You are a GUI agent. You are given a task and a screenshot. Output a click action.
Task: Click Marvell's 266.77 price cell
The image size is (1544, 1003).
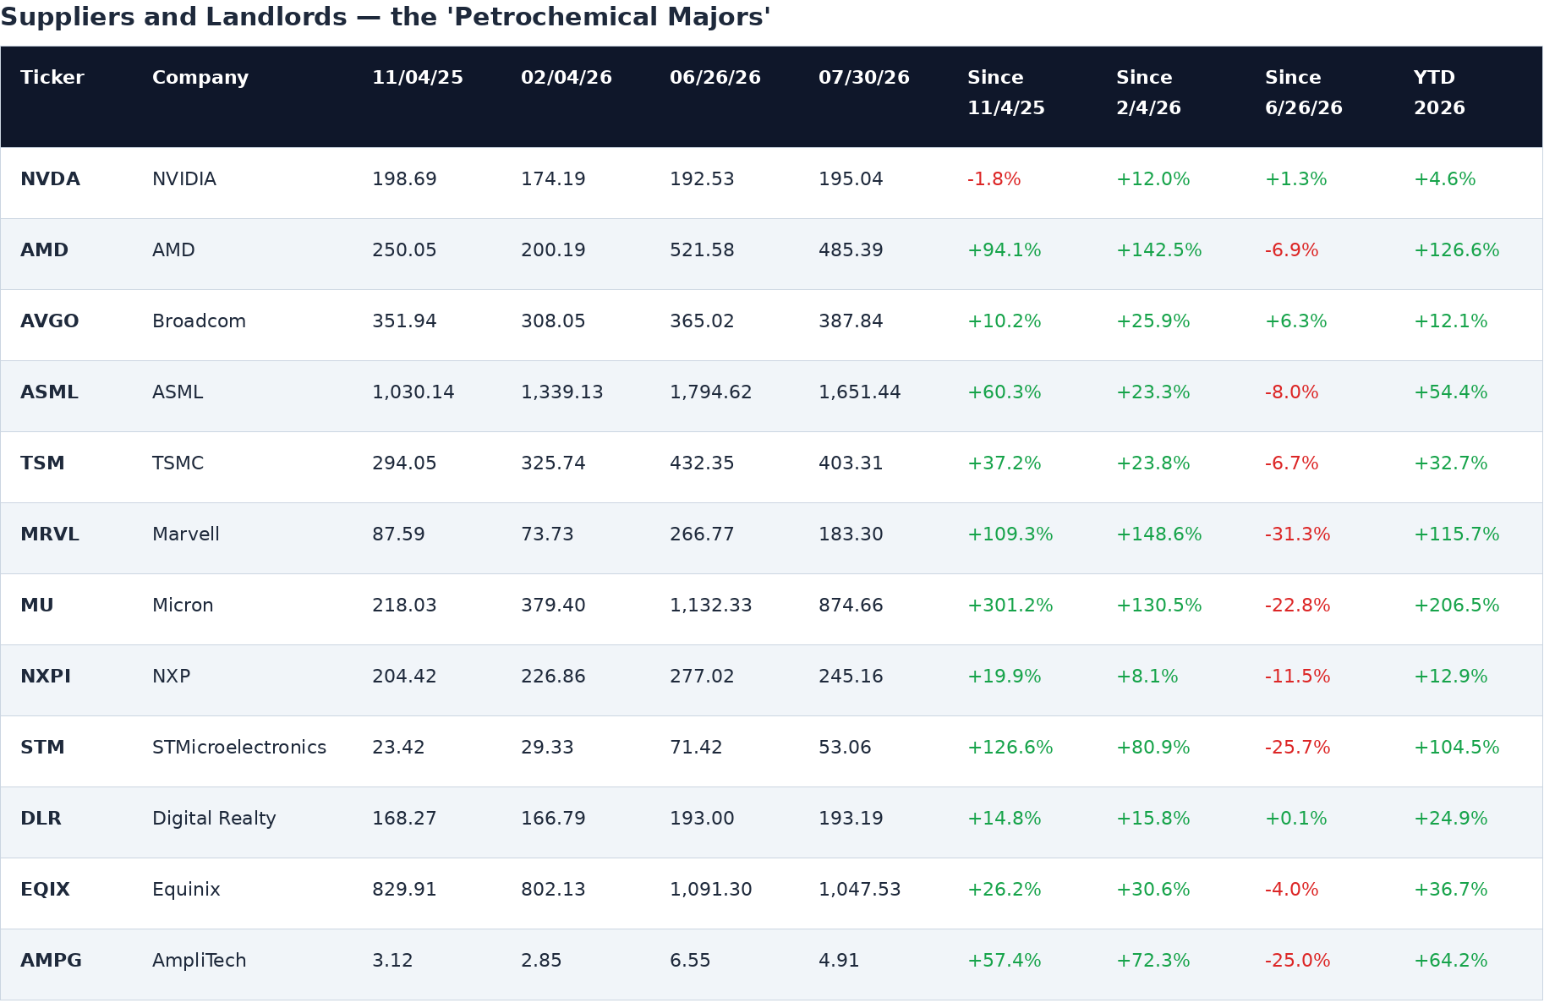702,534
